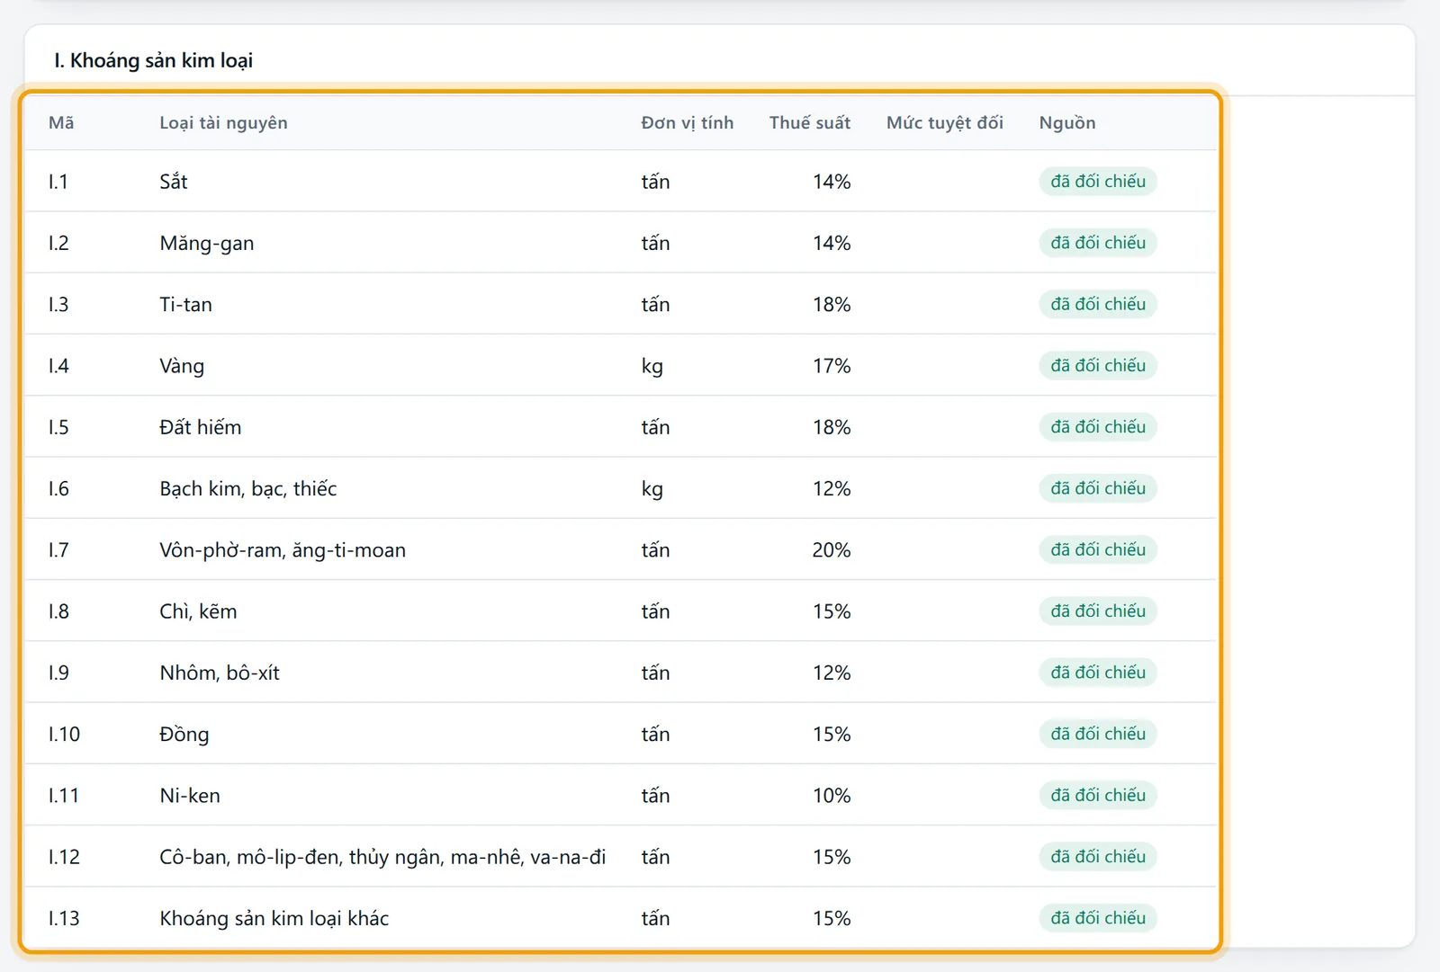This screenshot has width=1440, height=972.
Task: Click the 'đã đối chiếu' badge for Chì, kẽm
Action: (x=1098, y=611)
